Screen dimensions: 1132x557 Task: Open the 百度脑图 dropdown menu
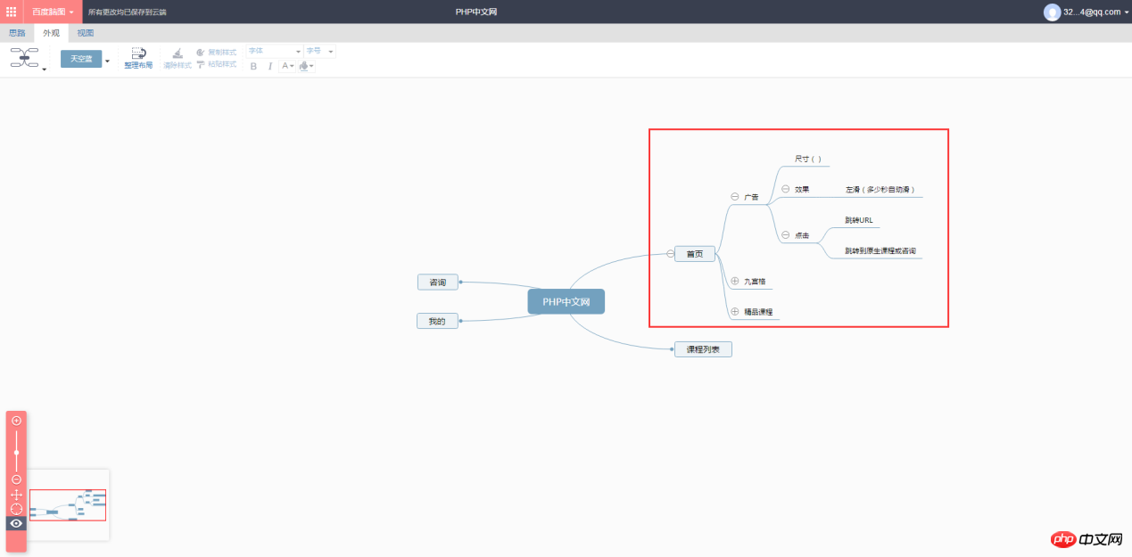pos(53,12)
